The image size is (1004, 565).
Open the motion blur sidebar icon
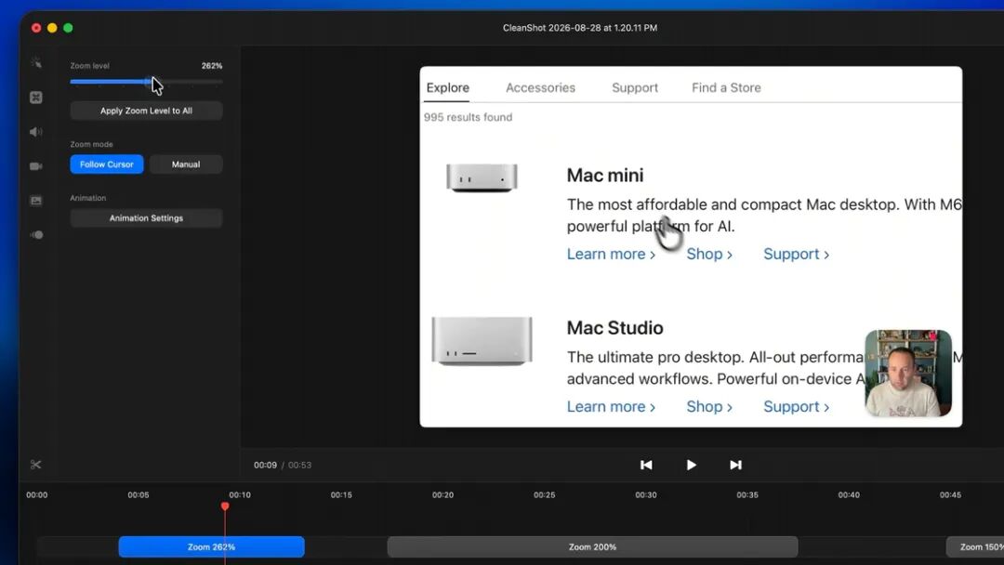tap(36, 235)
